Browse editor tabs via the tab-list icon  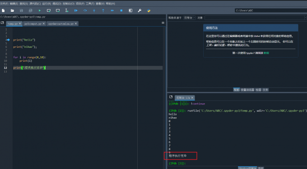2,23
